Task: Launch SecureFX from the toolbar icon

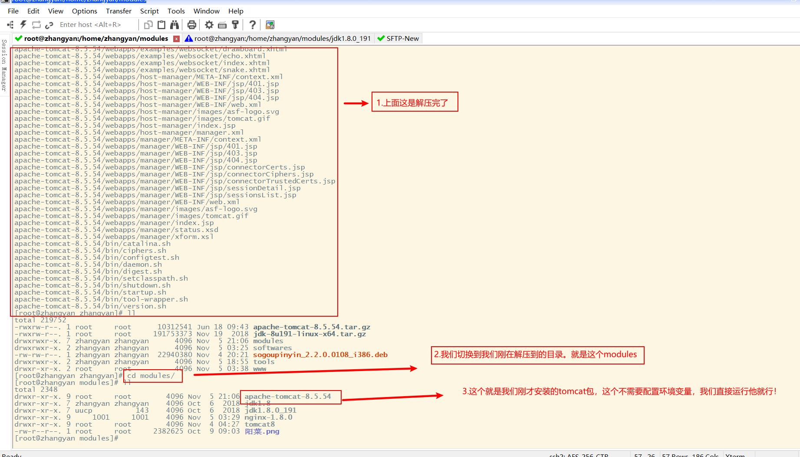Action: tap(270, 25)
